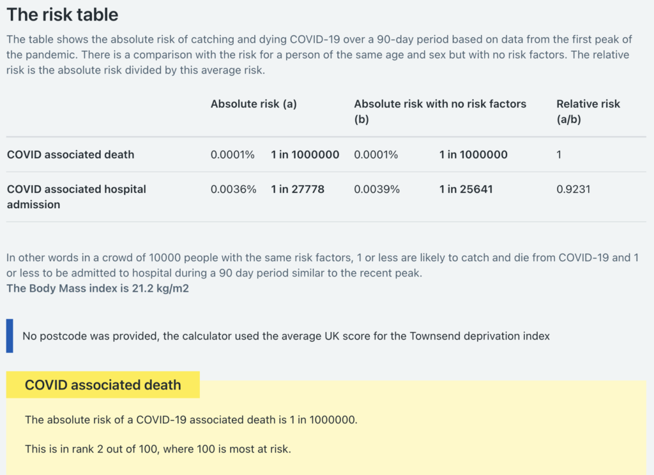Viewport: 654px width, 475px height.
Task: Click the blue bar beside the postcode notice
Action: (x=10, y=336)
